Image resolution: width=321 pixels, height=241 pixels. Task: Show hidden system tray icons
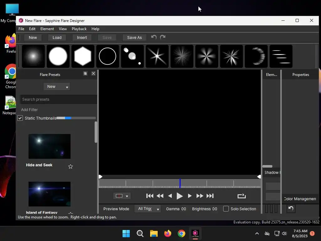click(257, 233)
